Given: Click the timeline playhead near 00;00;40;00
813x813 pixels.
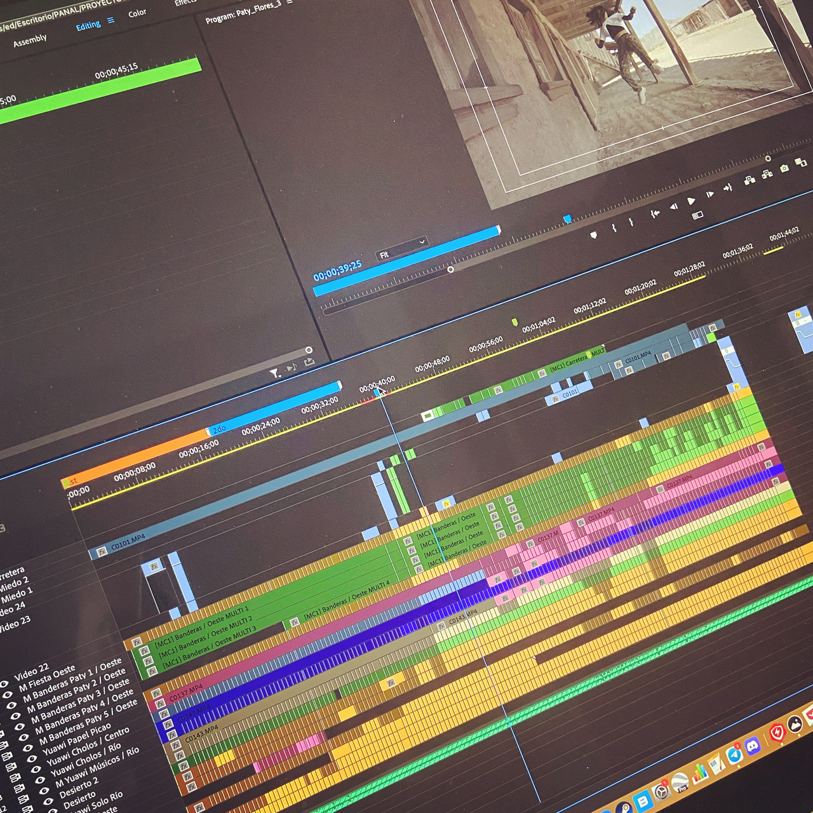Looking at the screenshot, I should point(377,393).
